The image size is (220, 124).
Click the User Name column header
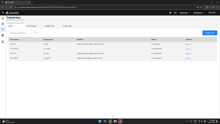click(x=14, y=39)
